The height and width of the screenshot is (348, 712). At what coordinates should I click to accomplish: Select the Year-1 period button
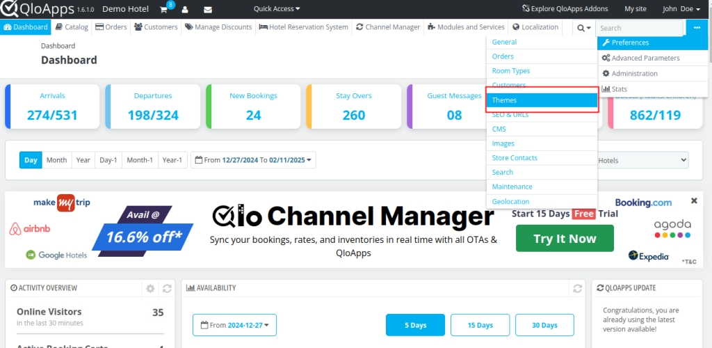(172, 160)
